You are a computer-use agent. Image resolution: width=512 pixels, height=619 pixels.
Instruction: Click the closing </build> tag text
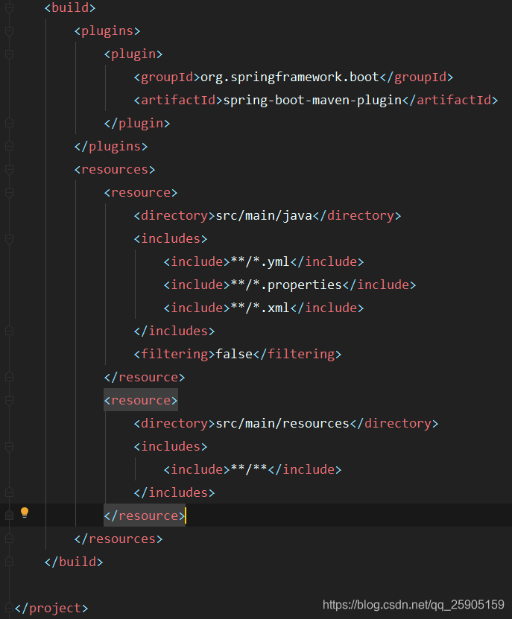(74, 562)
